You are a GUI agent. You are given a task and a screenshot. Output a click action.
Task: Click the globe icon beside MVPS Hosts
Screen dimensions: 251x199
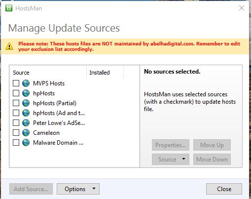[x=26, y=83]
